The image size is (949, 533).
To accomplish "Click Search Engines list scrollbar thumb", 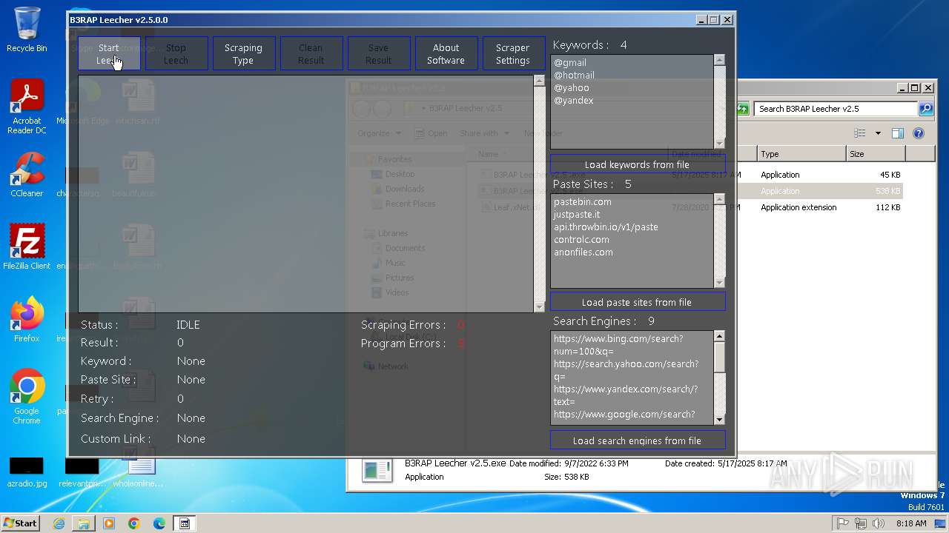I will click(719, 358).
